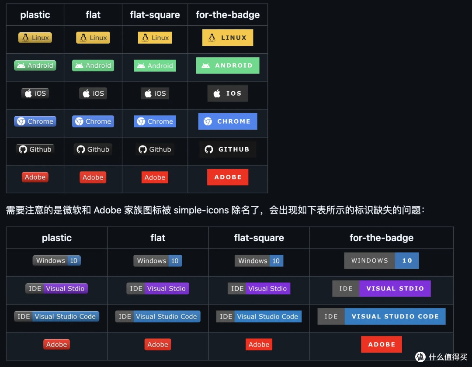The width and height of the screenshot is (472, 367).
Task: Click the Github badge in plastic style
Action: pos(35,149)
